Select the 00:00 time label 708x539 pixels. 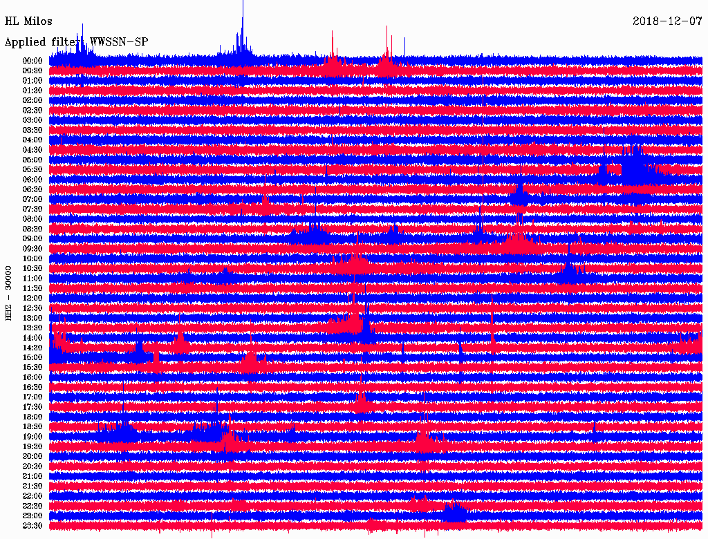click(32, 61)
